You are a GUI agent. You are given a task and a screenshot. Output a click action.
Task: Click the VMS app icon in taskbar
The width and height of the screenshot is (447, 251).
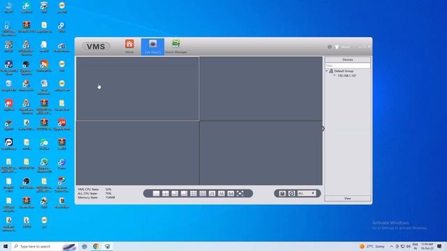point(108,246)
